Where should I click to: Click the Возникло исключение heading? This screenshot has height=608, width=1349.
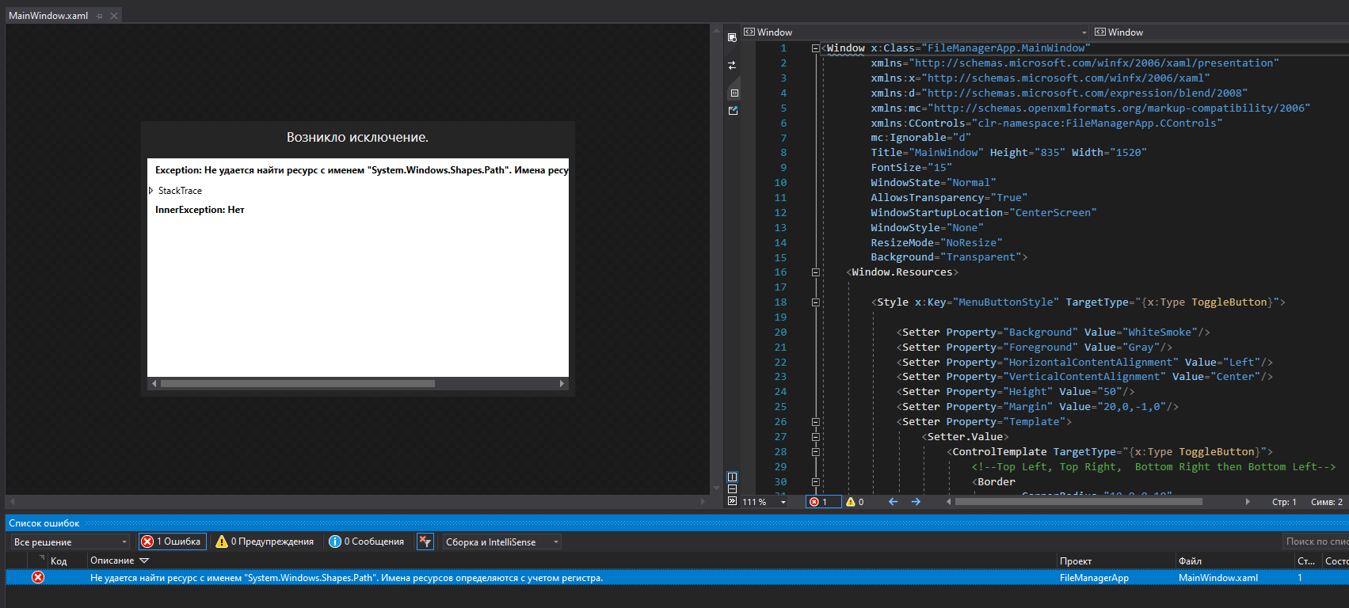tap(357, 138)
